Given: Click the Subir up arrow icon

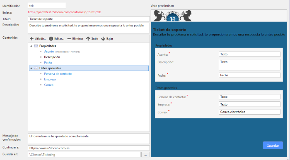Looking at the screenshot, I should point(88,39).
